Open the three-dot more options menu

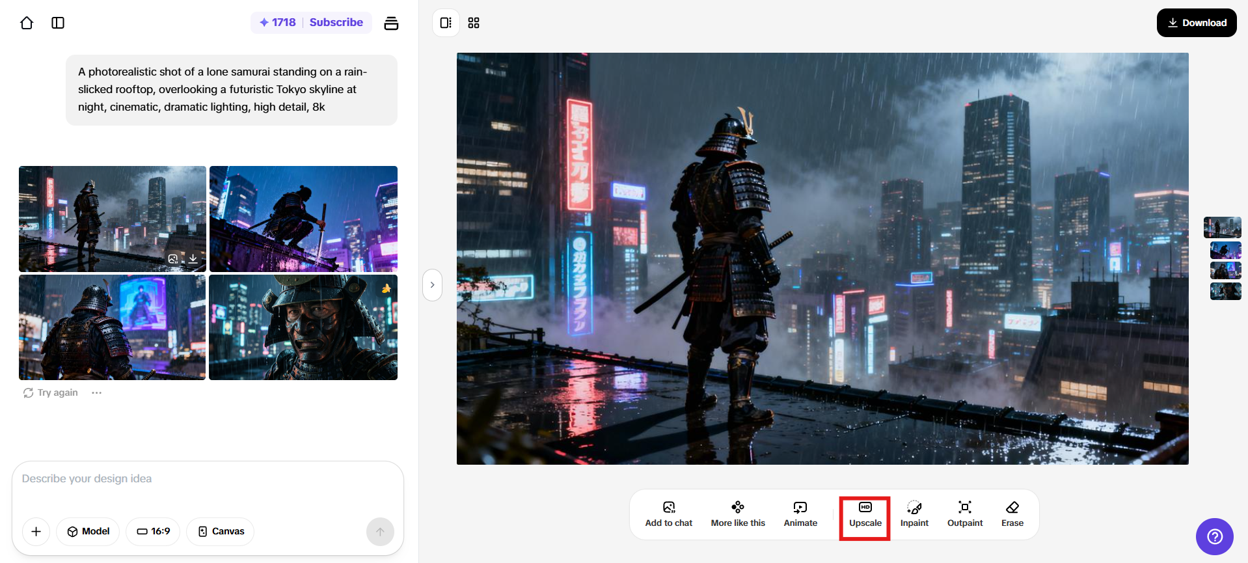(97, 392)
